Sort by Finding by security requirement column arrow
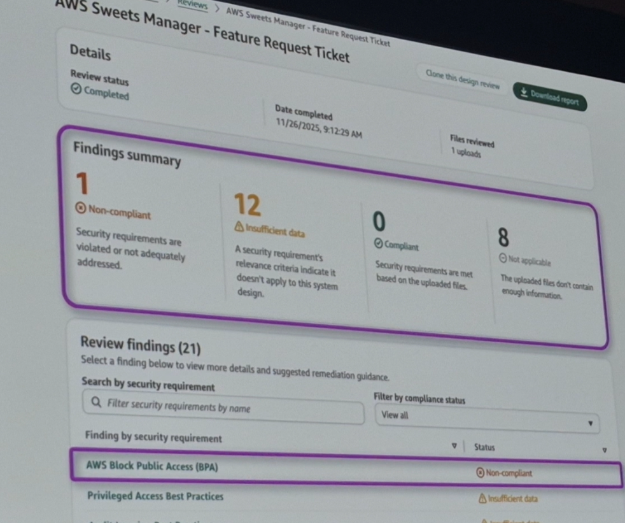The height and width of the screenshot is (523, 625). 454,446
